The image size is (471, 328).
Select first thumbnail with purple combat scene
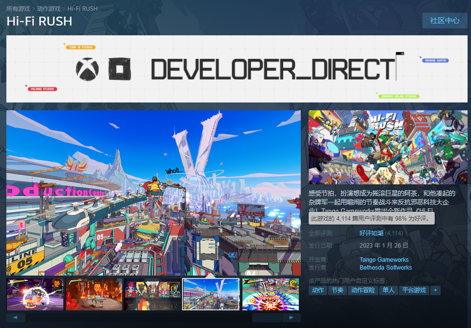coord(35,294)
